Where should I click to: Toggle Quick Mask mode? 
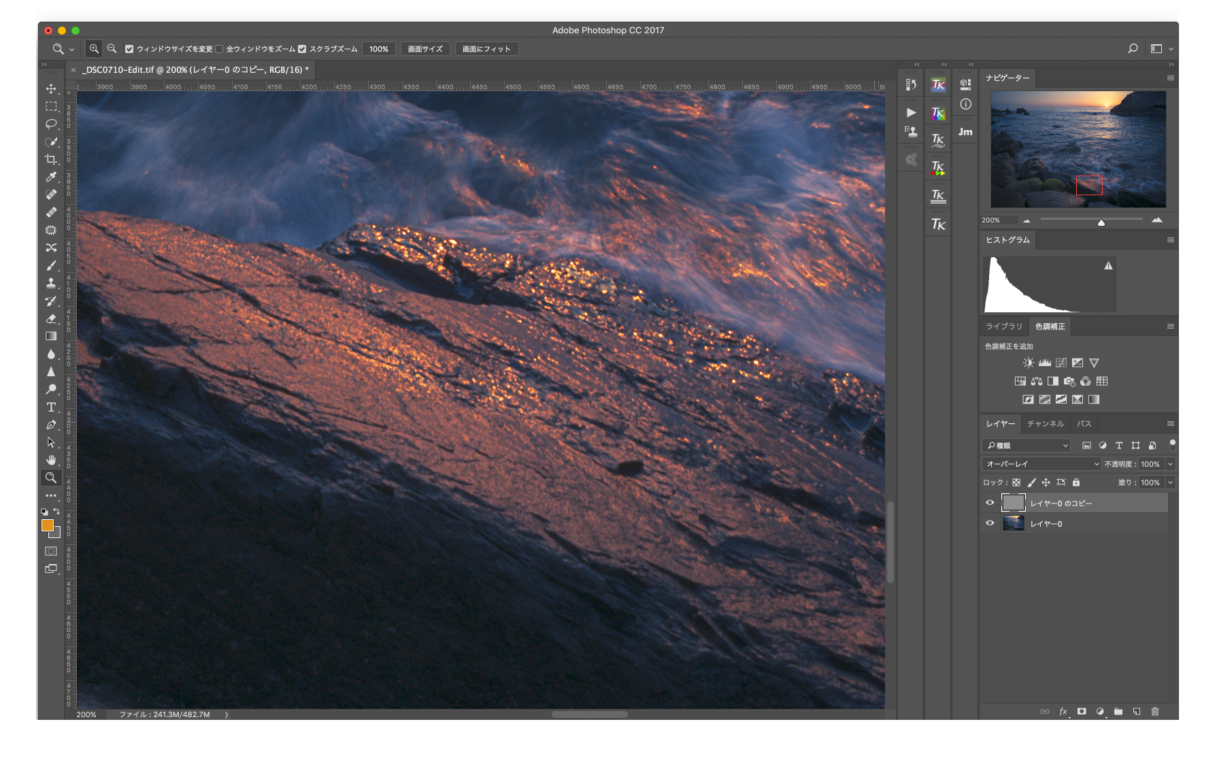[x=51, y=551]
